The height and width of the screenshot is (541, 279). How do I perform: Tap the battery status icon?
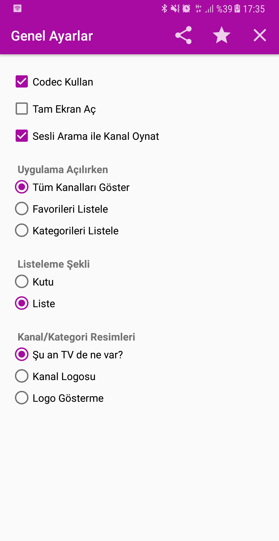pos(237,9)
